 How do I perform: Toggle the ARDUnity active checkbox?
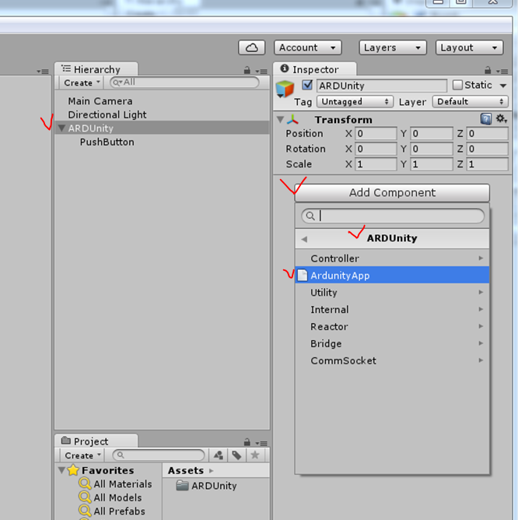pos(307,85)
